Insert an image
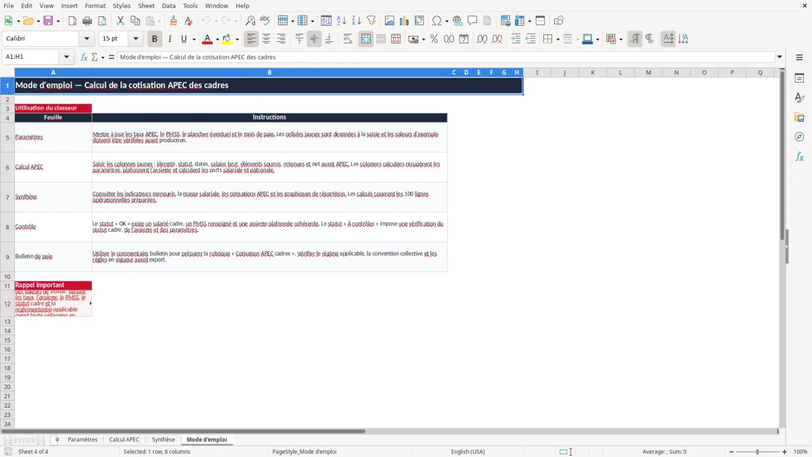 390,21
